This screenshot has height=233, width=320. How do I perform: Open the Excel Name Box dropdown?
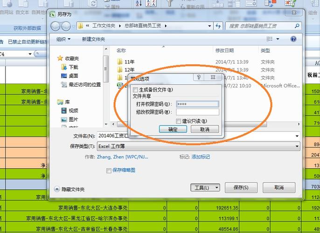pos(30,54)
